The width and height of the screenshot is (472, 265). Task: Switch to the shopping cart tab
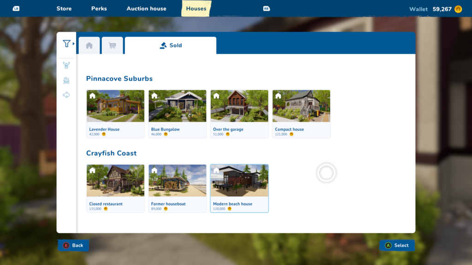112,46
